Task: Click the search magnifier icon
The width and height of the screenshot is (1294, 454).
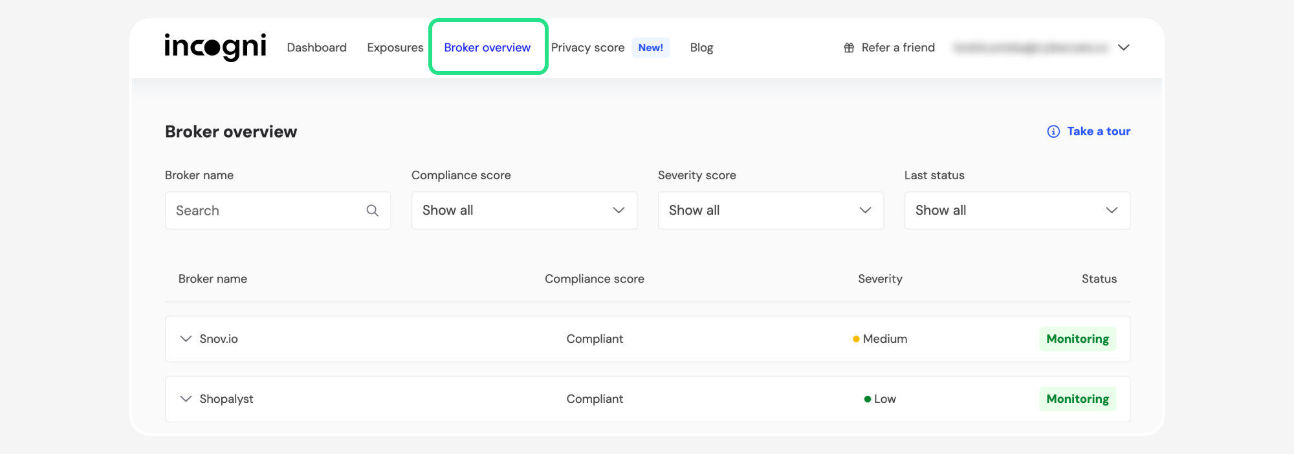Action: click(372, 210)
